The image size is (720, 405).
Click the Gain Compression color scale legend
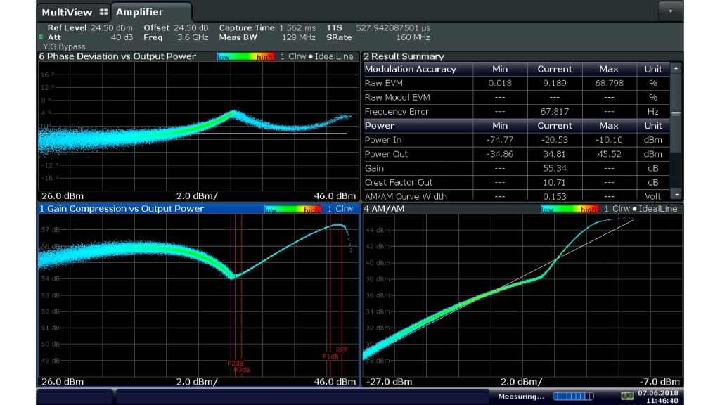[292, 209]
